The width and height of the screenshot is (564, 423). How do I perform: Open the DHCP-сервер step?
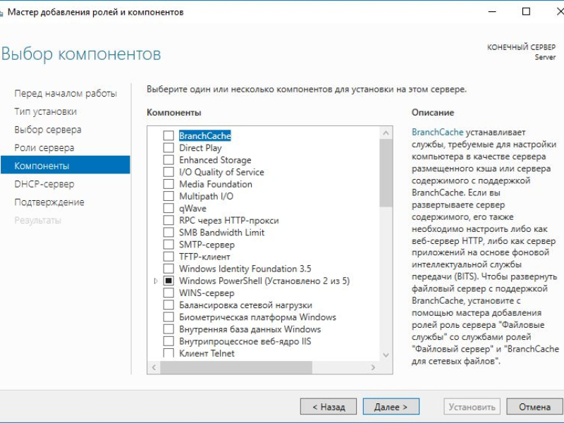[44, 184]
